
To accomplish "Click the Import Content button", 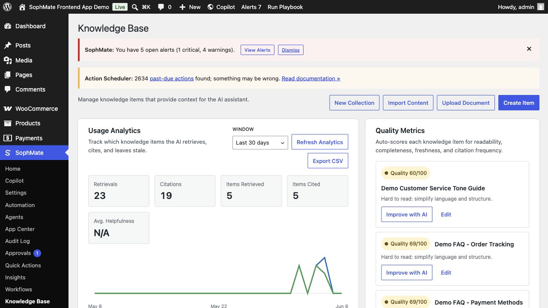I will pos(408,103).
